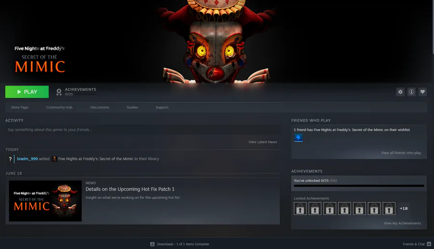Open the Hot Fix Patch 1 news thumbnail
Viewport: 434px width, 249px height.
[45, 201]
